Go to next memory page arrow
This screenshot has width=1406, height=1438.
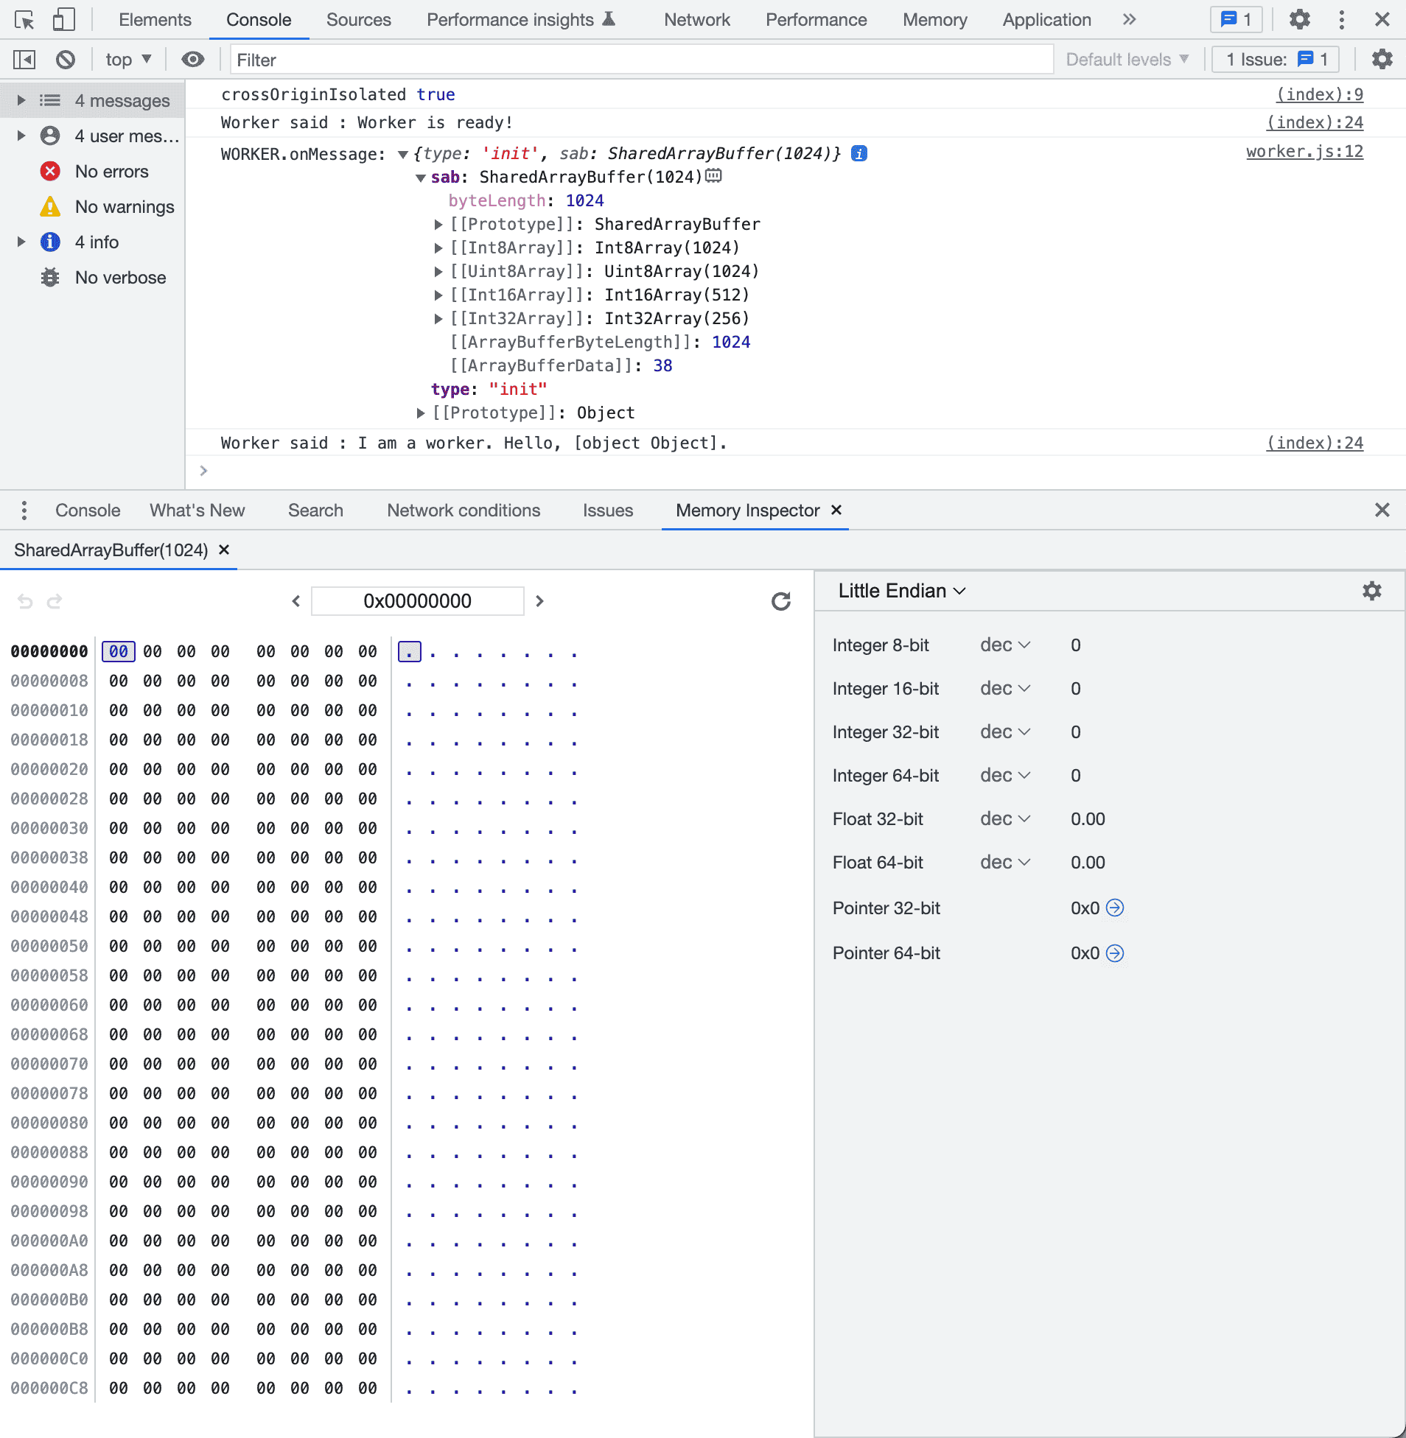tap(540, 601)
